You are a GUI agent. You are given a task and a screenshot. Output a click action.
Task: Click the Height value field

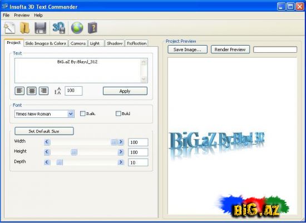coord(138,152)
